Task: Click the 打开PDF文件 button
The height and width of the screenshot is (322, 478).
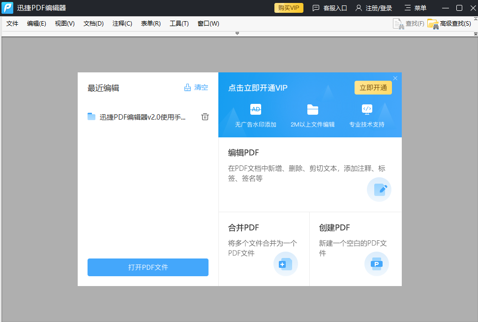Action: pyautogui.click(x=148, y=267)
